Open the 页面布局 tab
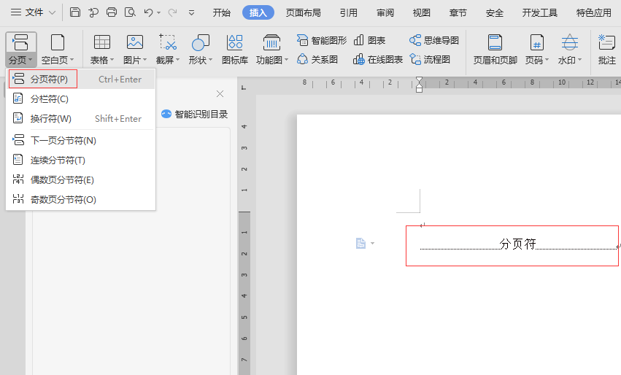 pyautogui.click(x=303, y=12)
